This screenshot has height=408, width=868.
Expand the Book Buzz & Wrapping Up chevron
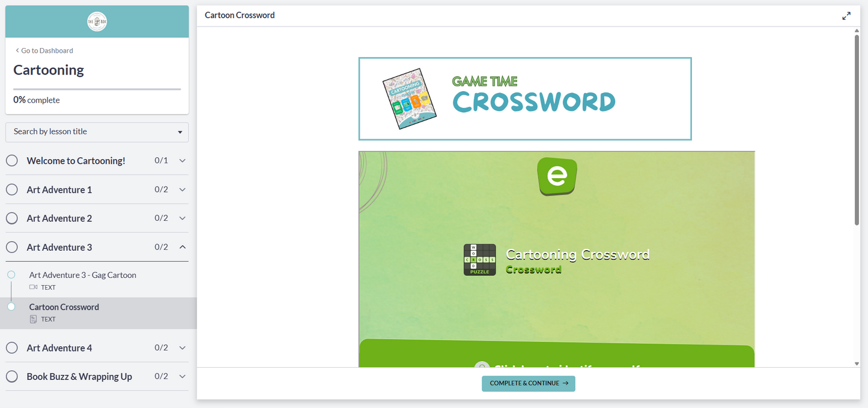coord(183,377)
